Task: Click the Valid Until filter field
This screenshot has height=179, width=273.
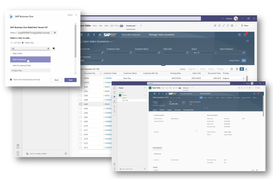Action: 176,53
